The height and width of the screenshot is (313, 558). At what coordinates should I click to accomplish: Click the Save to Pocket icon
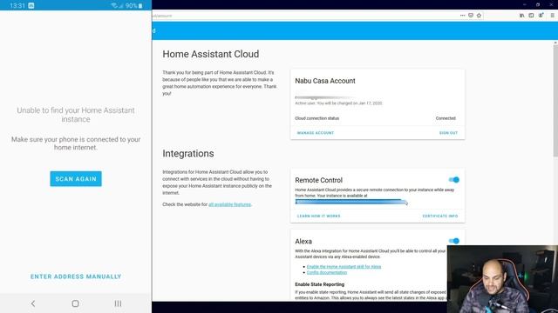point(471,16)
